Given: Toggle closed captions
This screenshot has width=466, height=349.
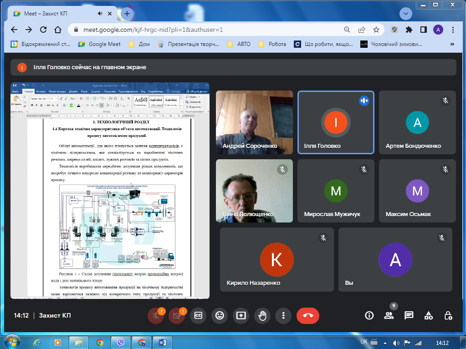Looking at the screenshot, I should click(x=198, y=315).
